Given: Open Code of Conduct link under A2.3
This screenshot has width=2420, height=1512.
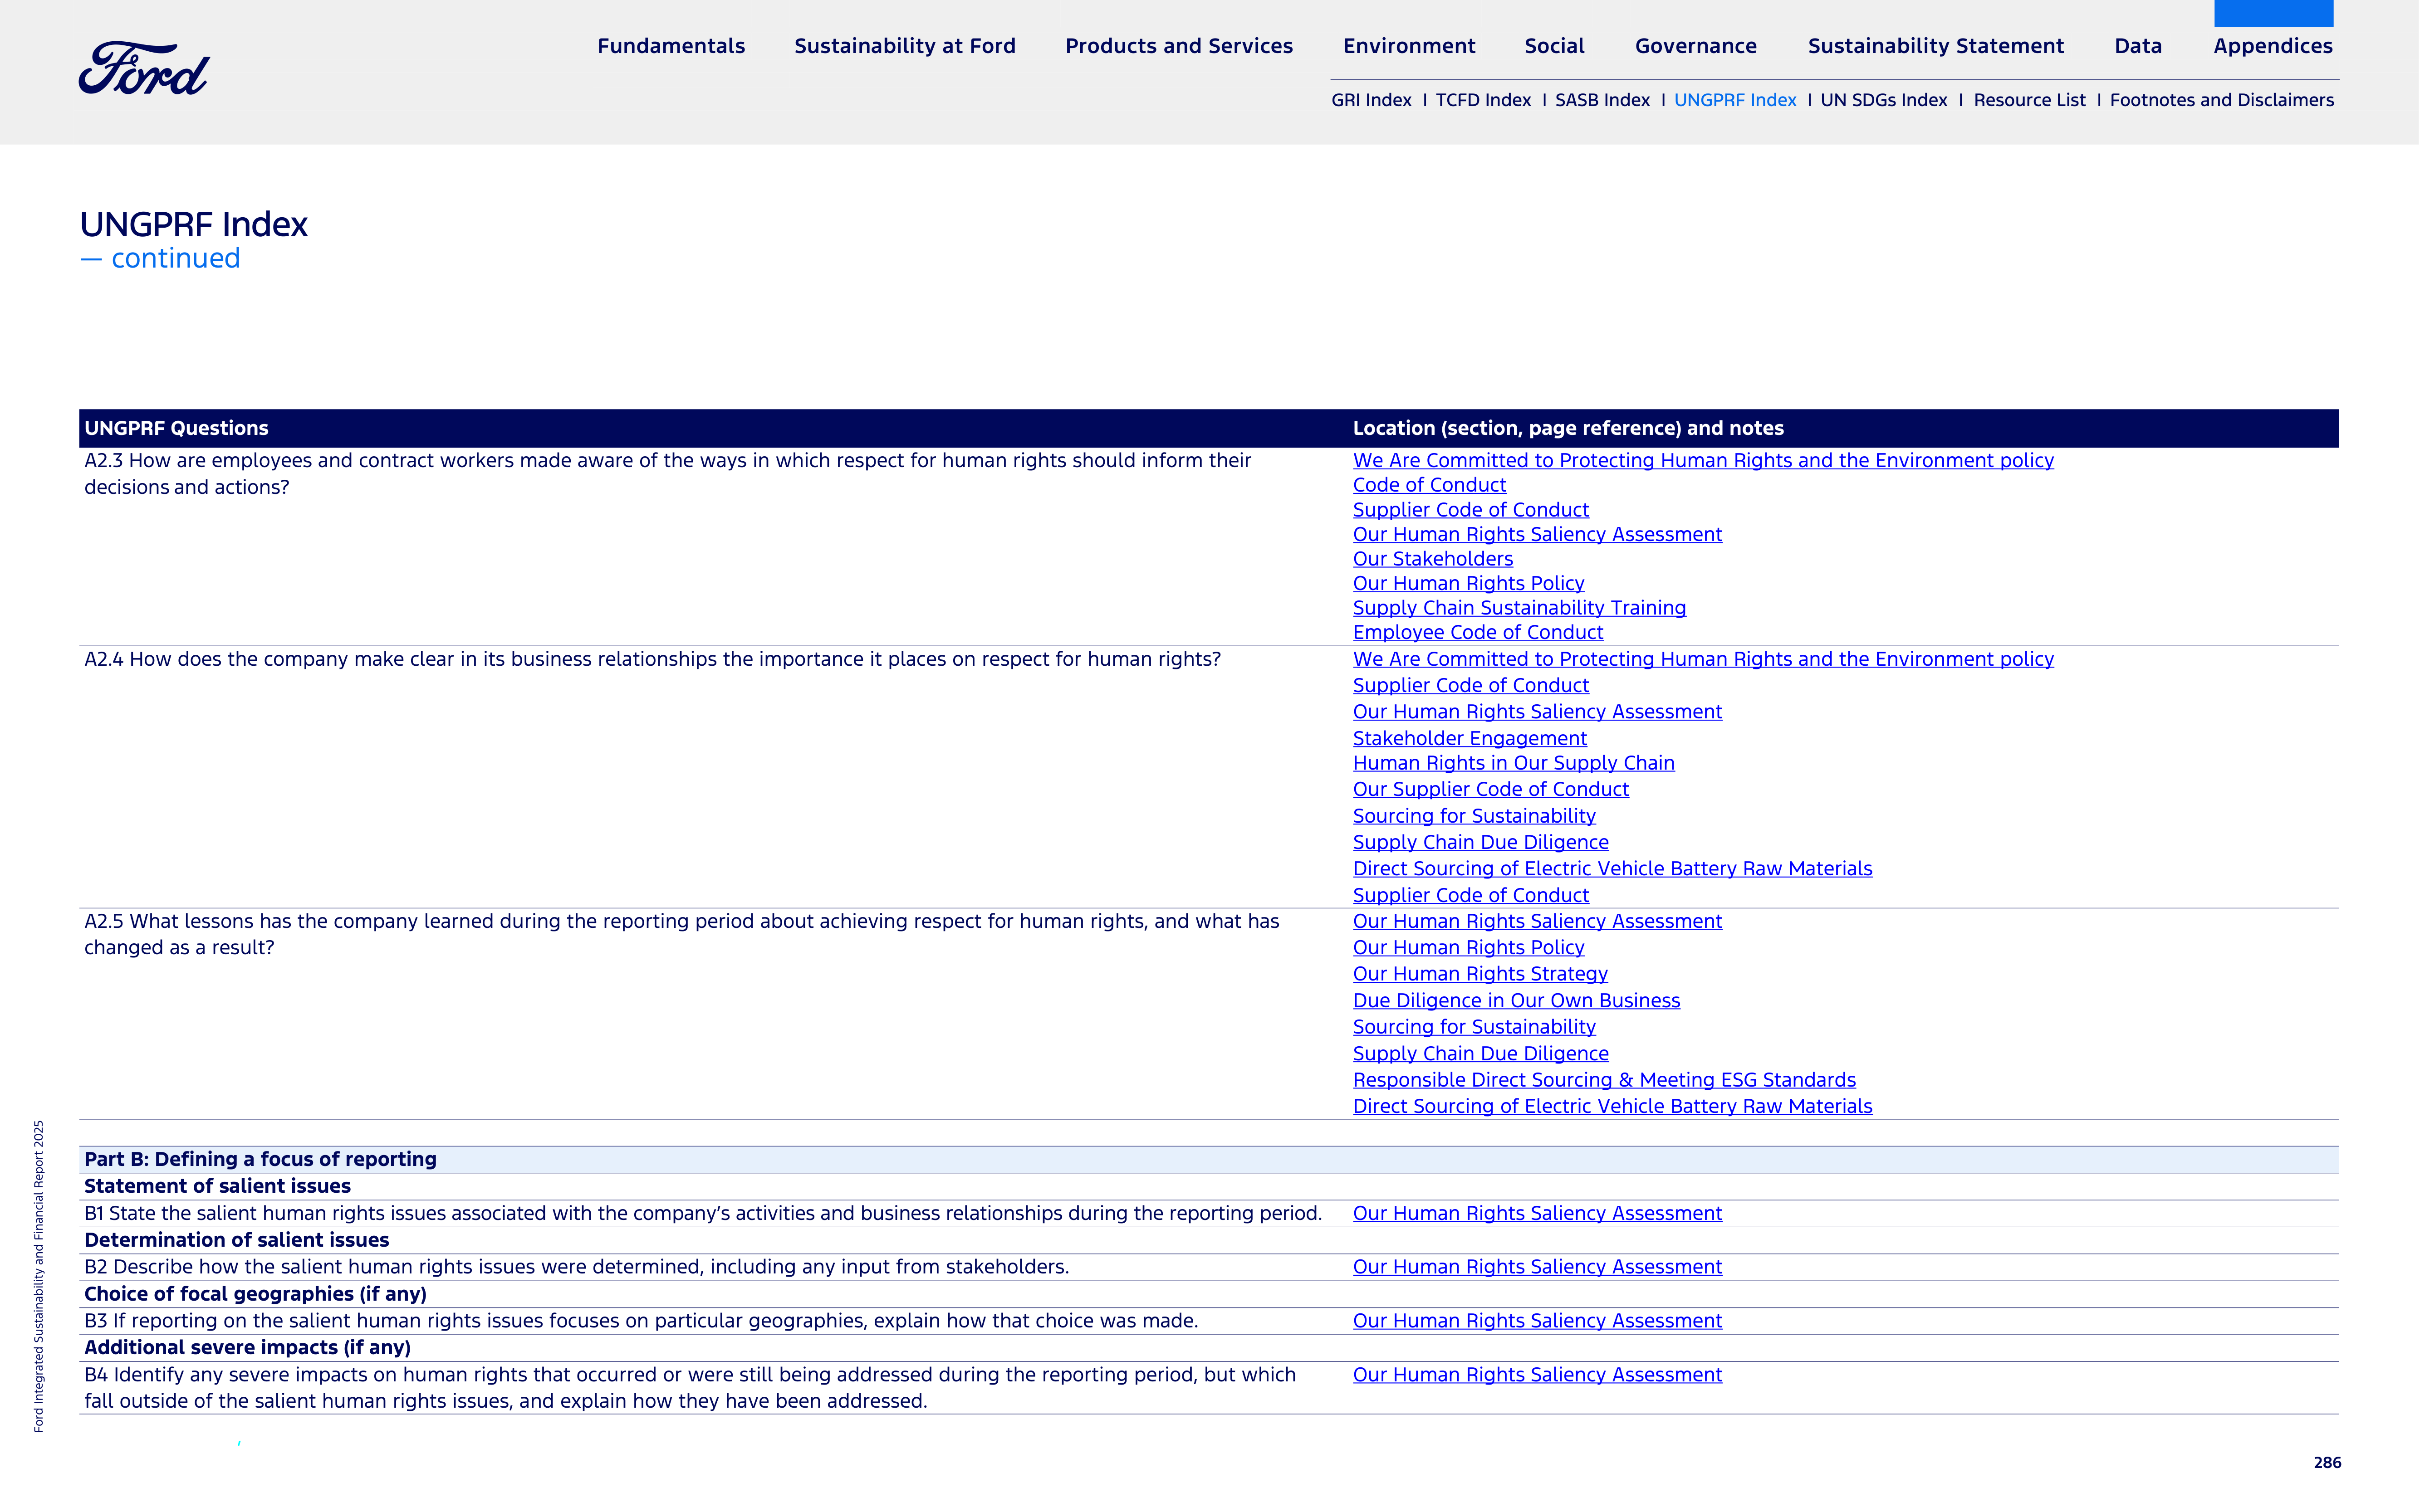Looking at the screenshot, I should [x=1429, y=485].
